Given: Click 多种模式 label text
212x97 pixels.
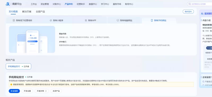Looking at the screenshot, I should (63, 42).
